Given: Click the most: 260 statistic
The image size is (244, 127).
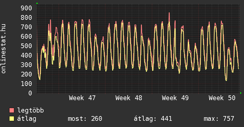Looking at the screenshot, I should point(85,119).
